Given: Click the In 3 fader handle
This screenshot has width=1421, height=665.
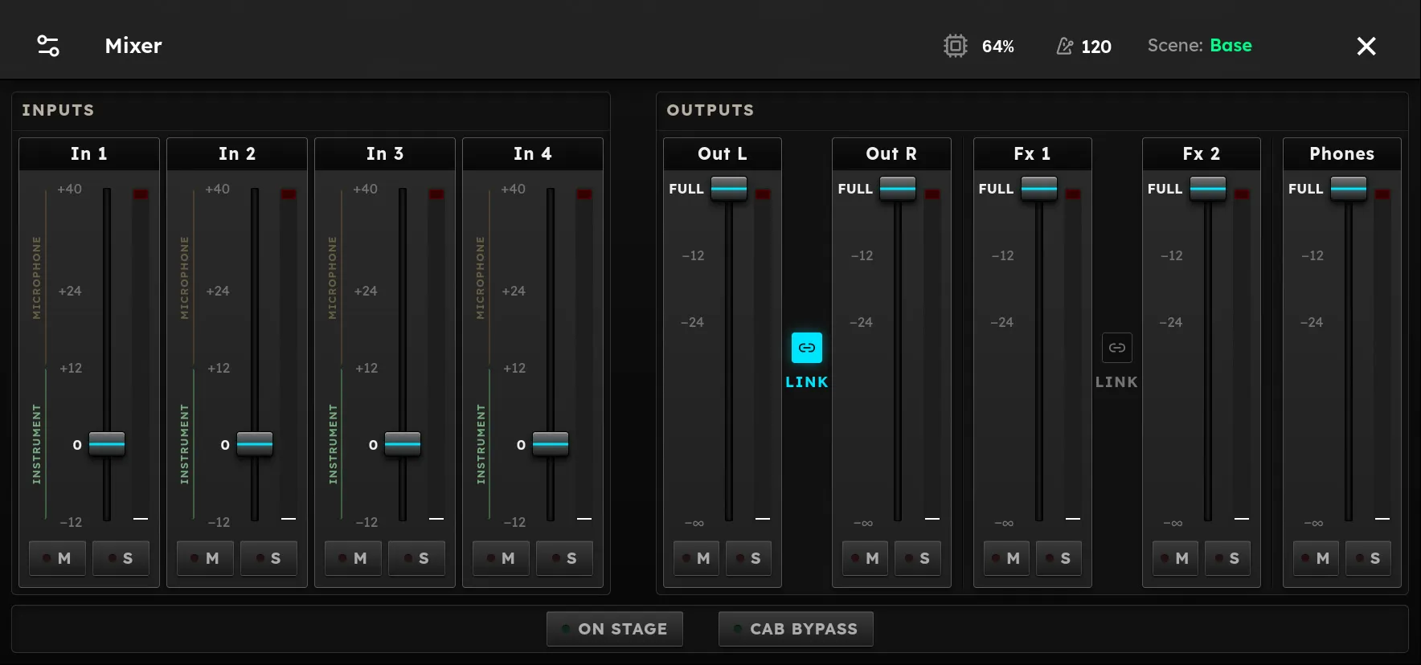Looking at the screenshot, I should pos(403,443).
